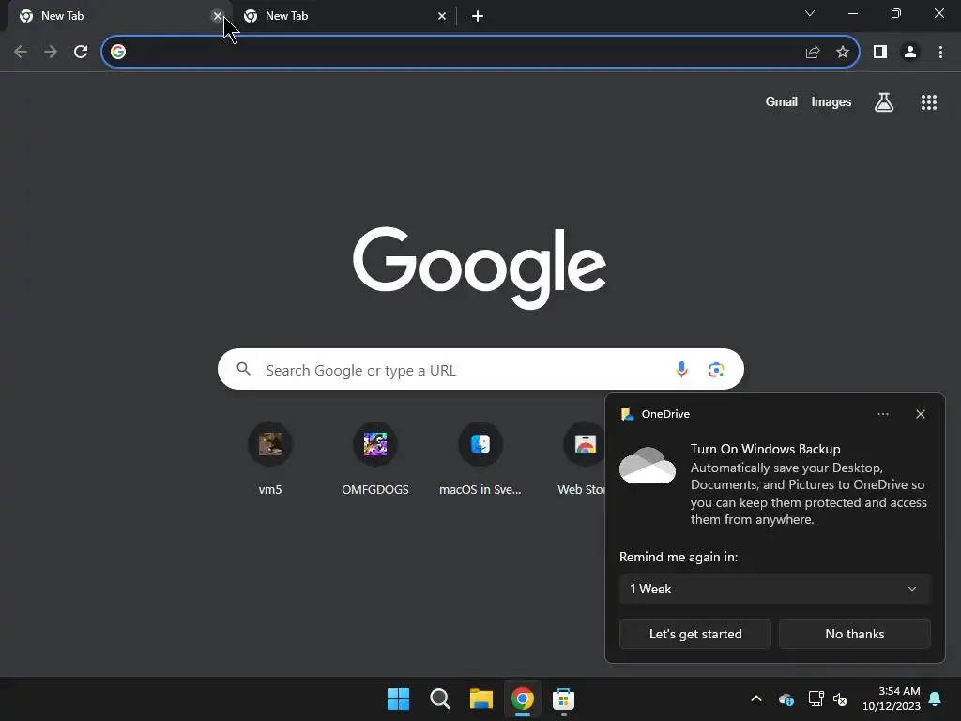Open the clock and date flyout
This screenshot has height=721, width=961.
point(892,698)
